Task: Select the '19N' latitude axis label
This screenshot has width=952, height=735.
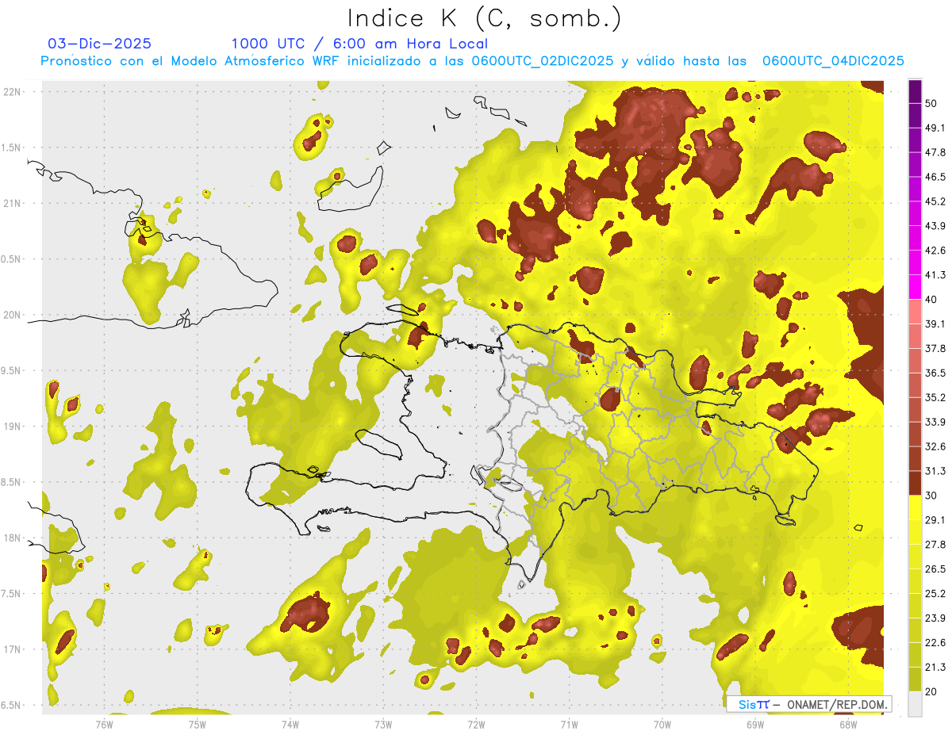Action: point(13,427)
